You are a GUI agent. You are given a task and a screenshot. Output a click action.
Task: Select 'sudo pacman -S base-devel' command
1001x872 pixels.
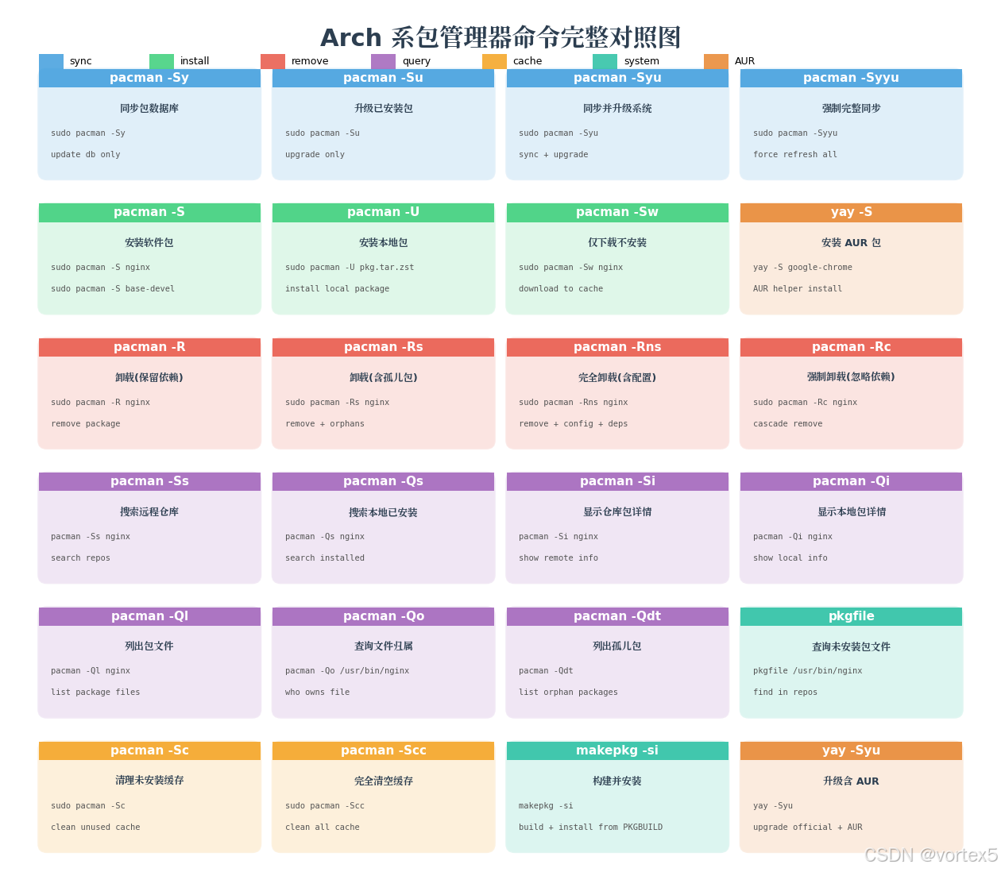pos(113,289)
